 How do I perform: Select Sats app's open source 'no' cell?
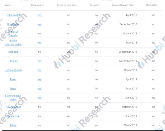click(x=39, y=52)
